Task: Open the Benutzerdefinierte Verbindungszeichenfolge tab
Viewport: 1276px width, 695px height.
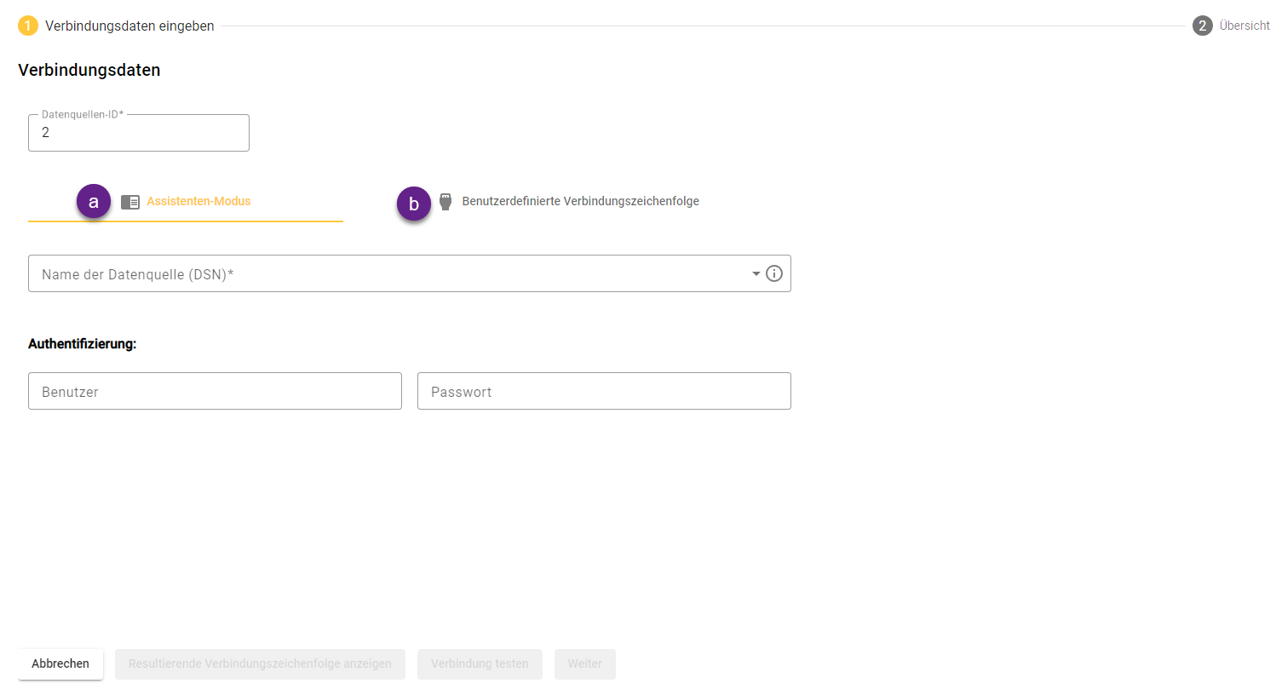Action: [x=580, y=202]
